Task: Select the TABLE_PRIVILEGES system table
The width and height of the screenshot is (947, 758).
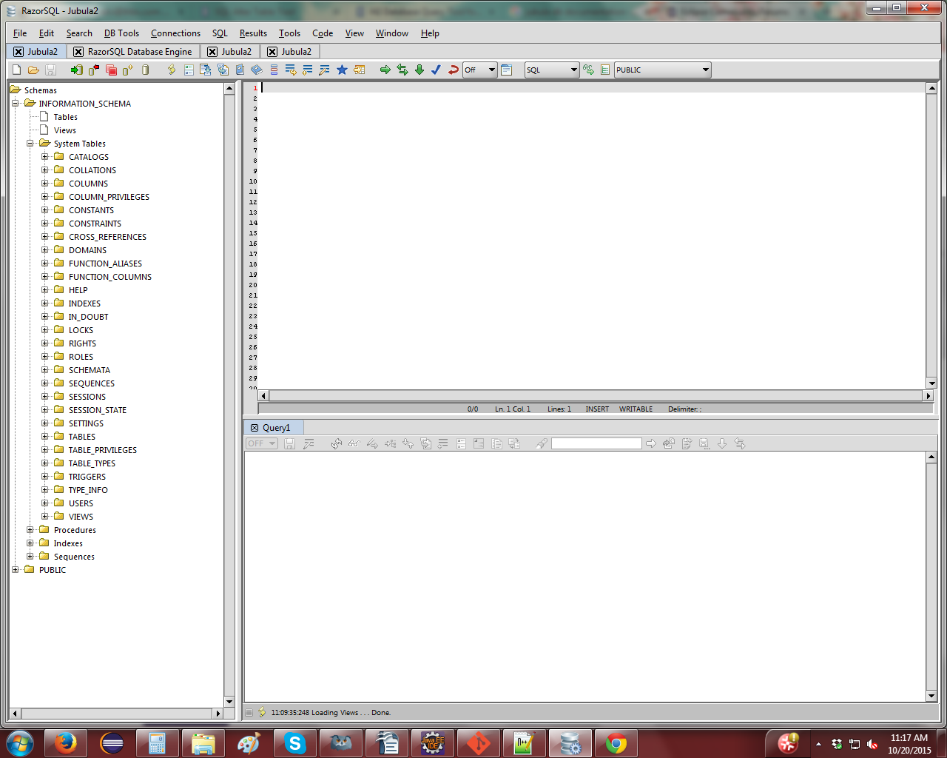Action: point(103,450)
